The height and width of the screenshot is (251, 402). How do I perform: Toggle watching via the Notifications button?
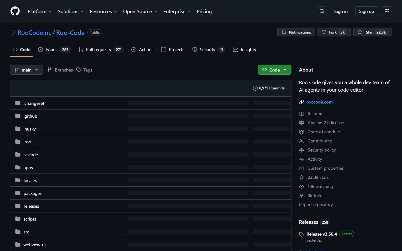(x=296, y=32)
